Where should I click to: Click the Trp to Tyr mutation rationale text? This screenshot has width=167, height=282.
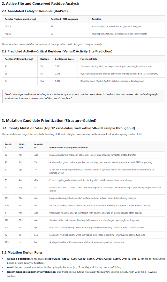point(102,171)
